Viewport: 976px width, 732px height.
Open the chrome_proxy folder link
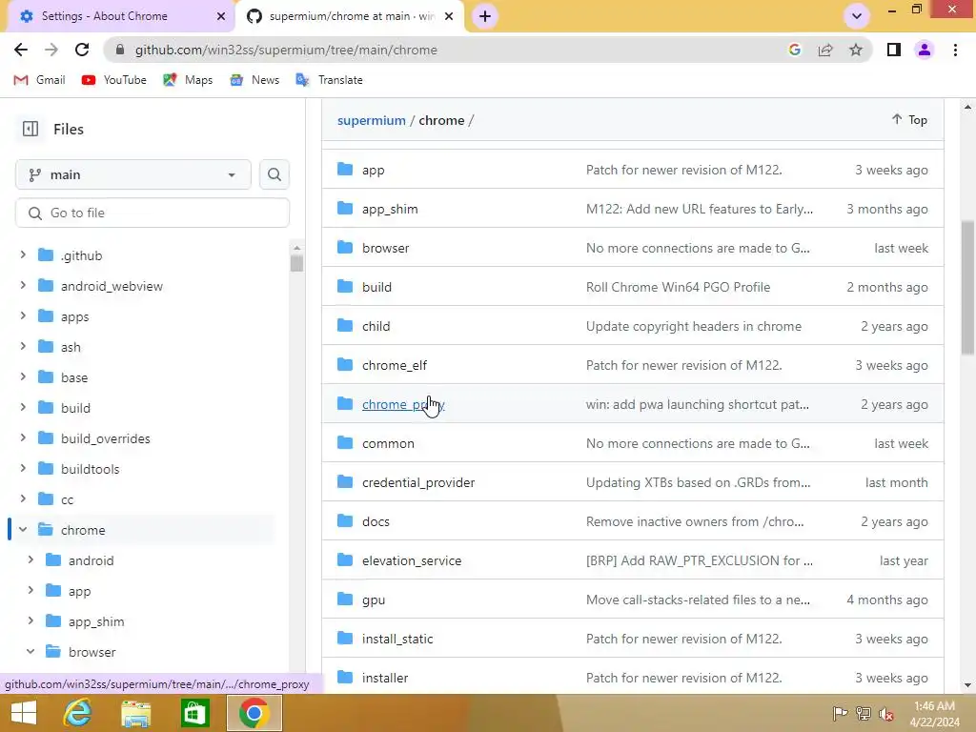tap(403, 404)
